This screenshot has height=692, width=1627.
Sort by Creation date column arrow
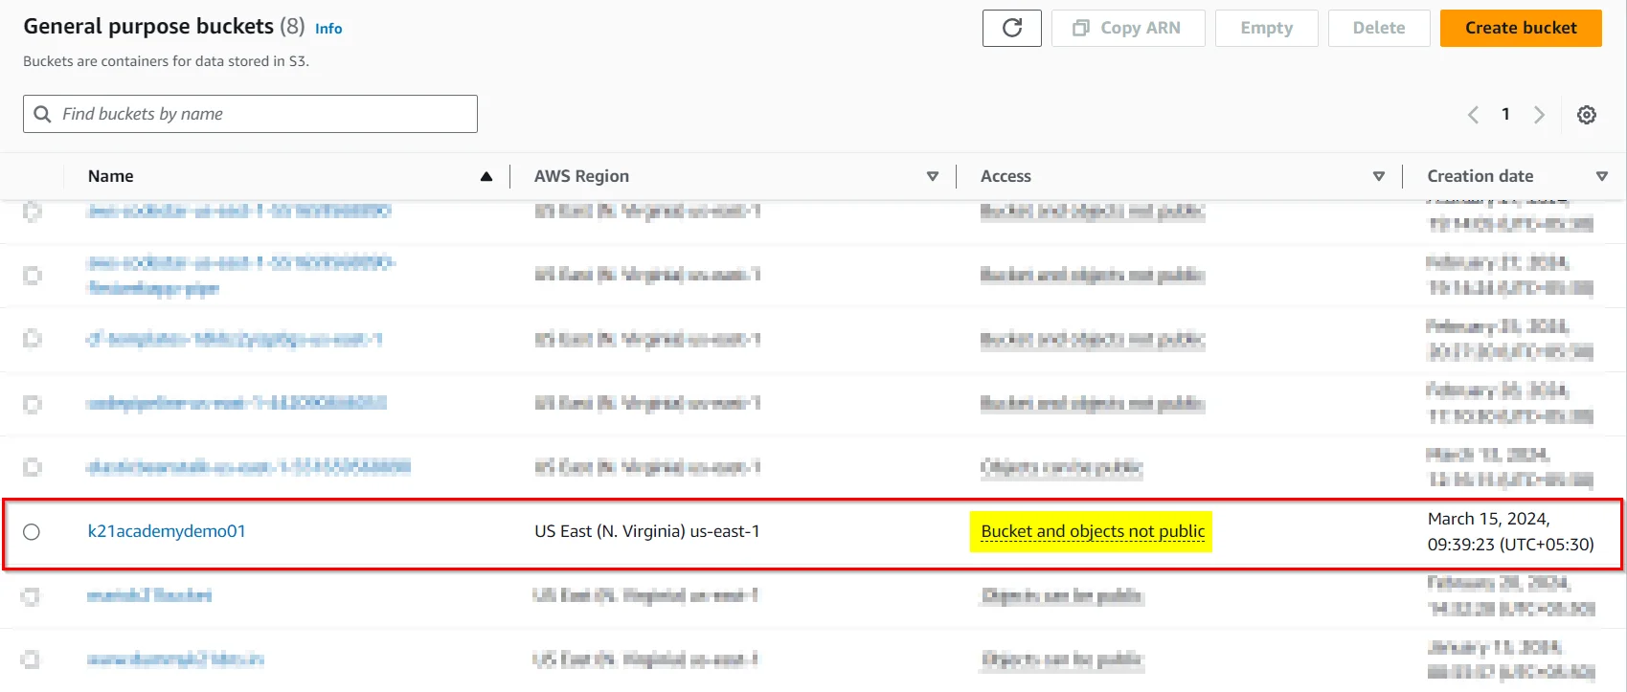pyautogui.click(x=1601, y=176)
